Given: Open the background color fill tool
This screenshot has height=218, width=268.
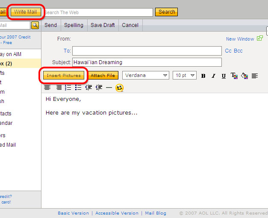Looking at the screenshot, I should tap(244, 76).
